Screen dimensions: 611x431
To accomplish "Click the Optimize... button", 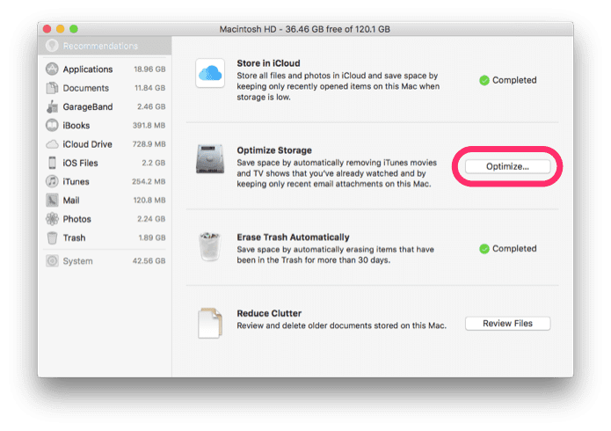I will coord(507,166).
